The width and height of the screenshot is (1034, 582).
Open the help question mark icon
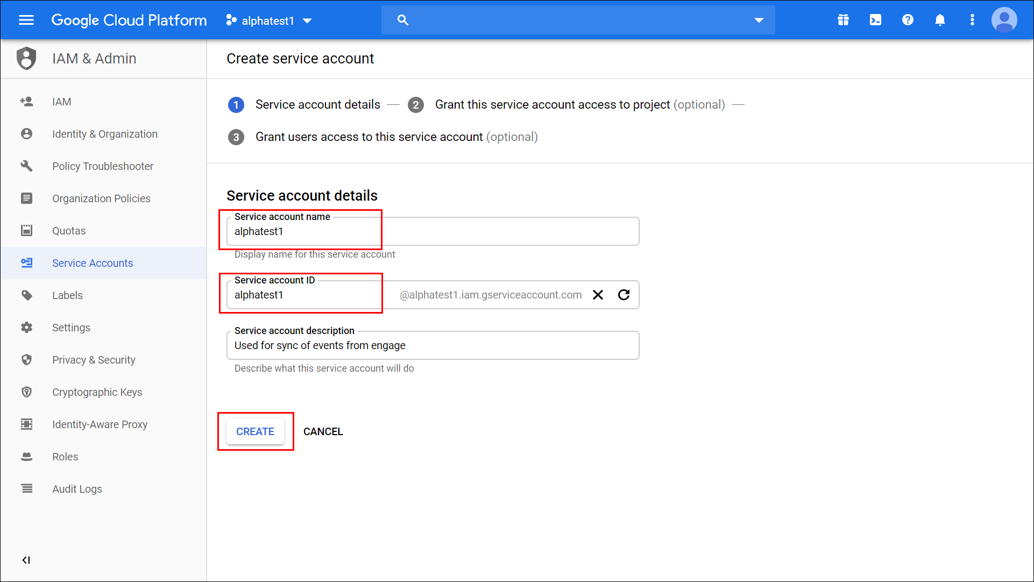click(x=908, y=20)
